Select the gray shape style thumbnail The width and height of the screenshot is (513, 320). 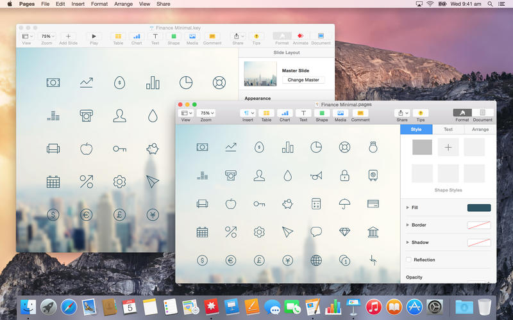point(422,147)
